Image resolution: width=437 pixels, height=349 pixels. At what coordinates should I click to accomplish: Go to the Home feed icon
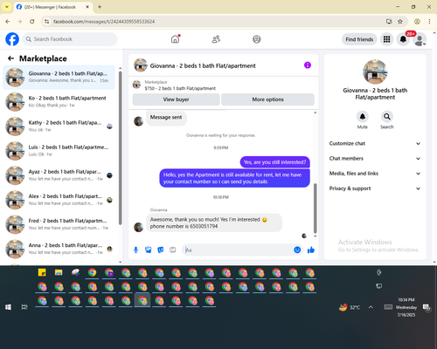[175, 39]
